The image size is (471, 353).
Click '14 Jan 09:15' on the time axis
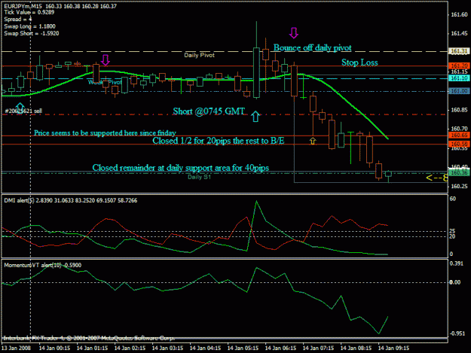coord(393,348)
